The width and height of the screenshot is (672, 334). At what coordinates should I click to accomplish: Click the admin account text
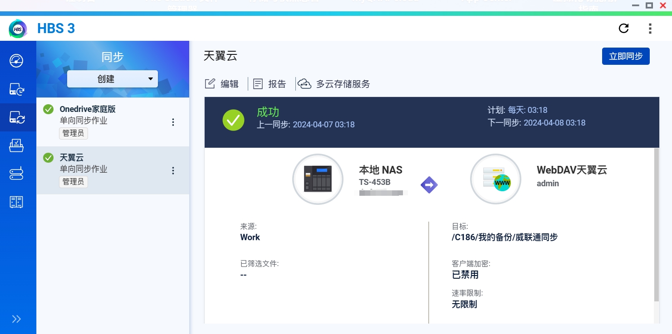tap(548, 184)
